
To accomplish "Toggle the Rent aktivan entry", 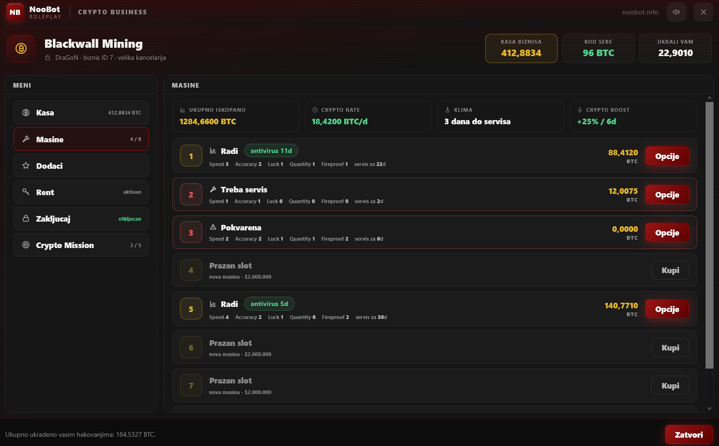I will point(81,192).
